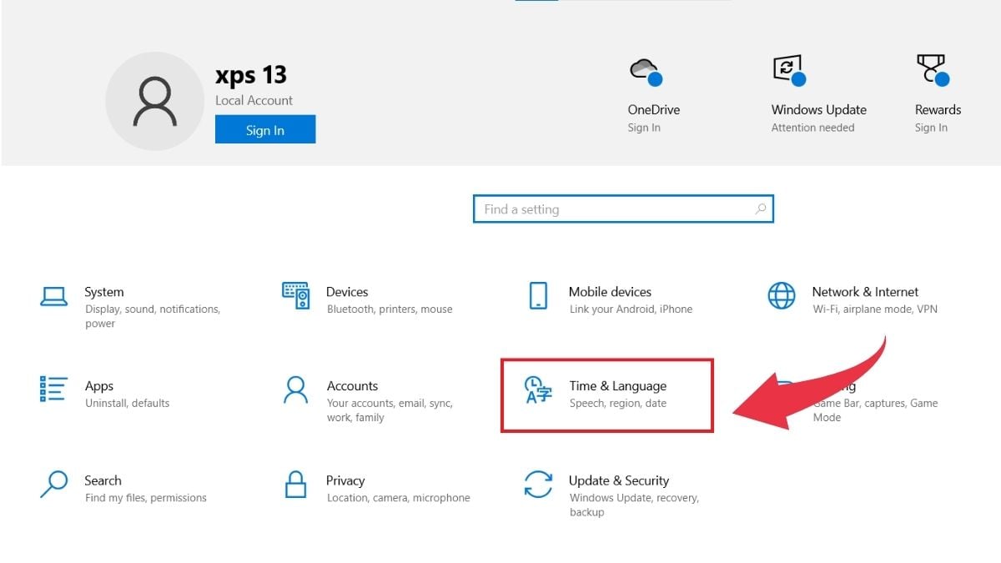
Task: Click 'Location, camera, microphone' description
Action: point(399,498)
